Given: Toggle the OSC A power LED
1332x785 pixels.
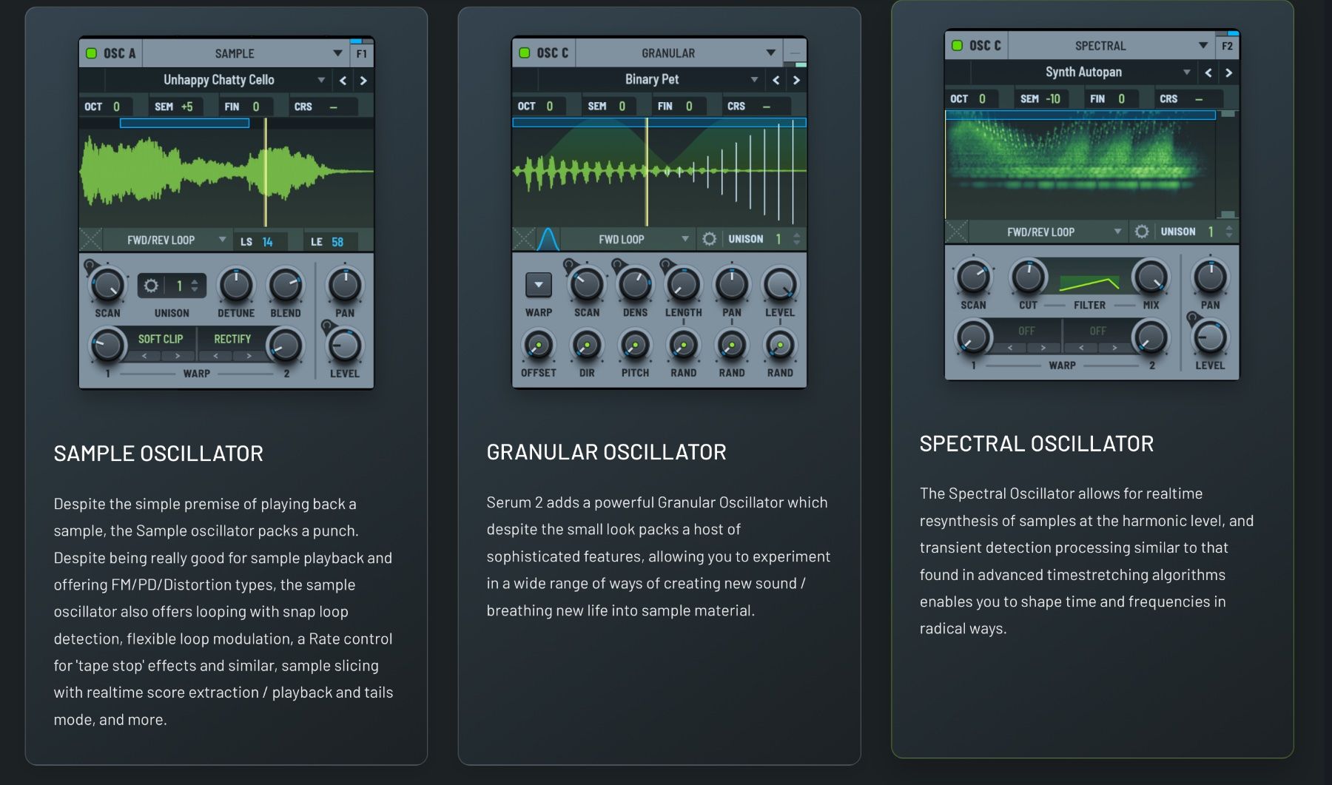Looking at the screenshot, I should coord(92,53).
